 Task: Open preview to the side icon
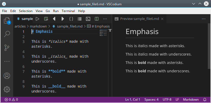coord(46,19)
